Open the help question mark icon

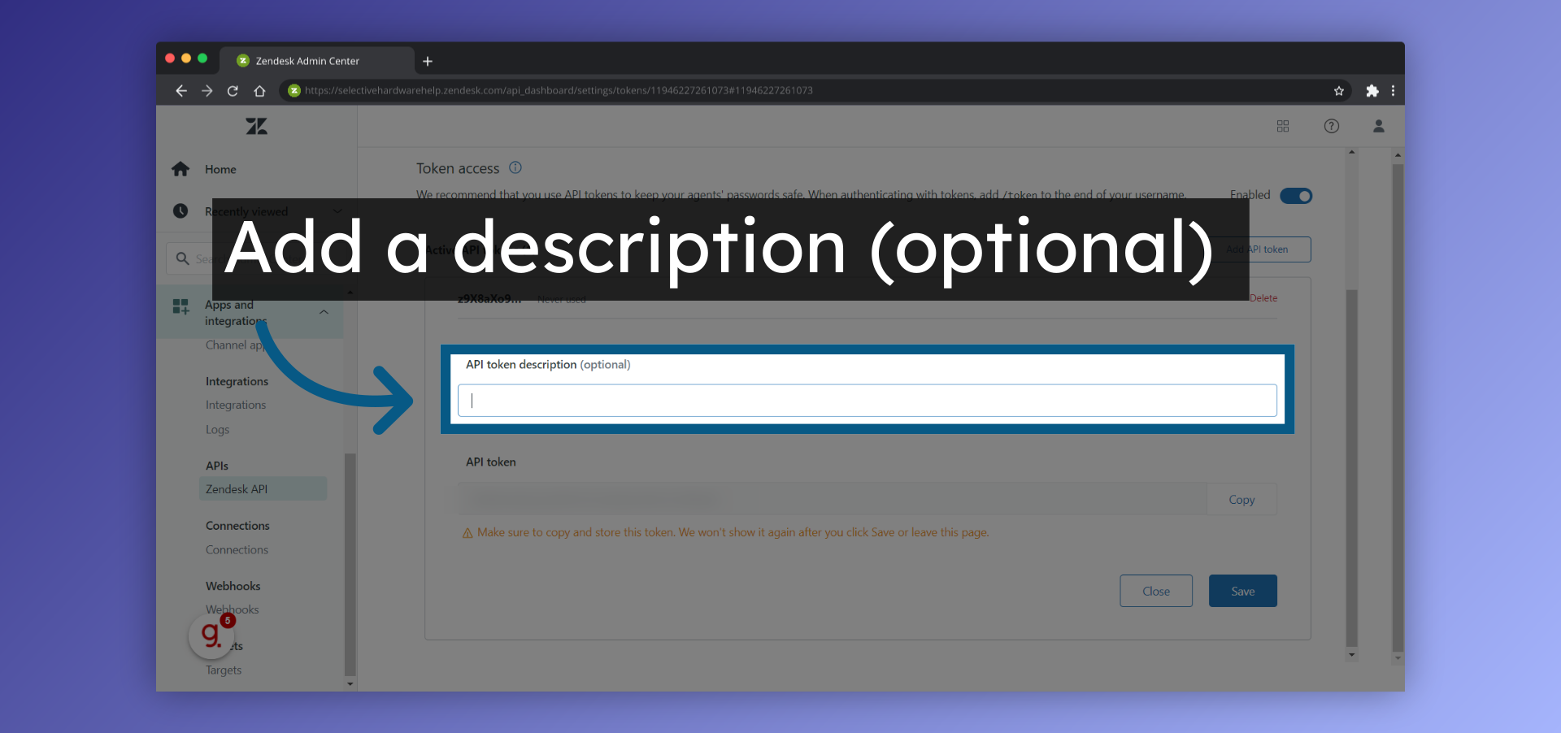1332,126
